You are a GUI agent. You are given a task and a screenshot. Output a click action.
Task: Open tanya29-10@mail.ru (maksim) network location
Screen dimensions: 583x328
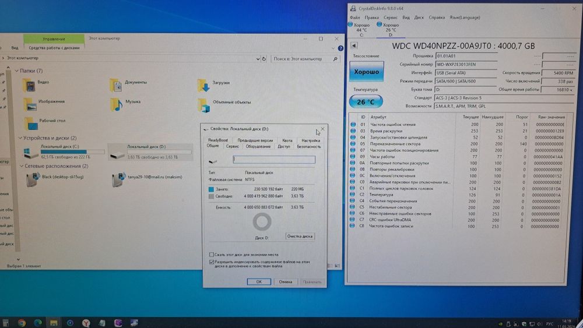tap(147, 179)
